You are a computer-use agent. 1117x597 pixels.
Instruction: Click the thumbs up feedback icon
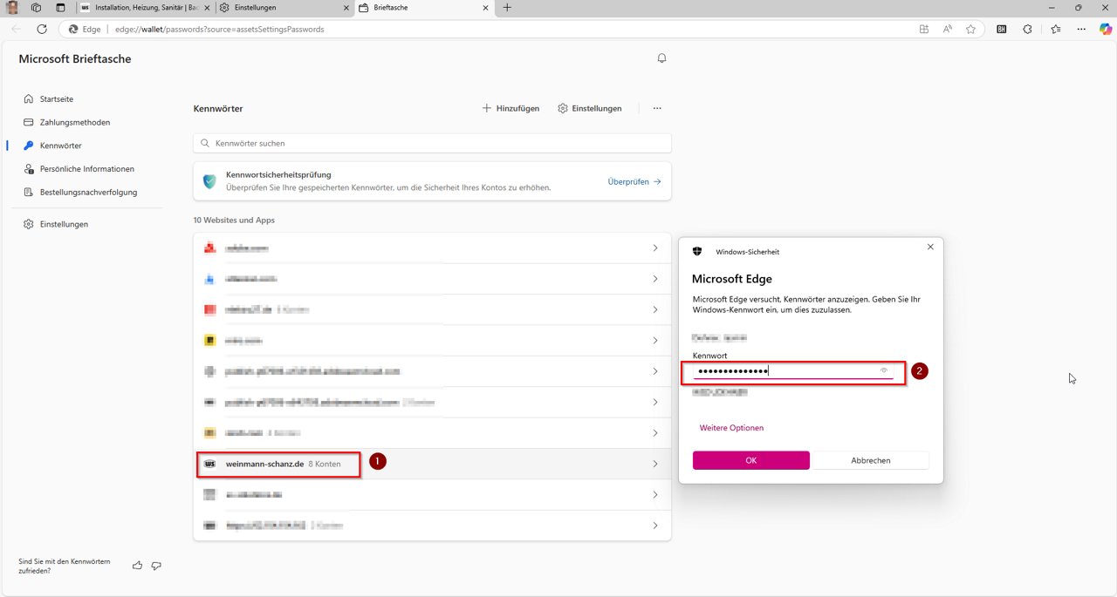137,566
